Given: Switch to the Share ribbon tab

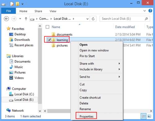Looking at the screenshot, I should tap(38, 11).
